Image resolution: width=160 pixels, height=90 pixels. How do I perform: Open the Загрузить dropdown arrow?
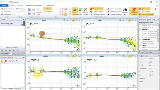point(12,12)
